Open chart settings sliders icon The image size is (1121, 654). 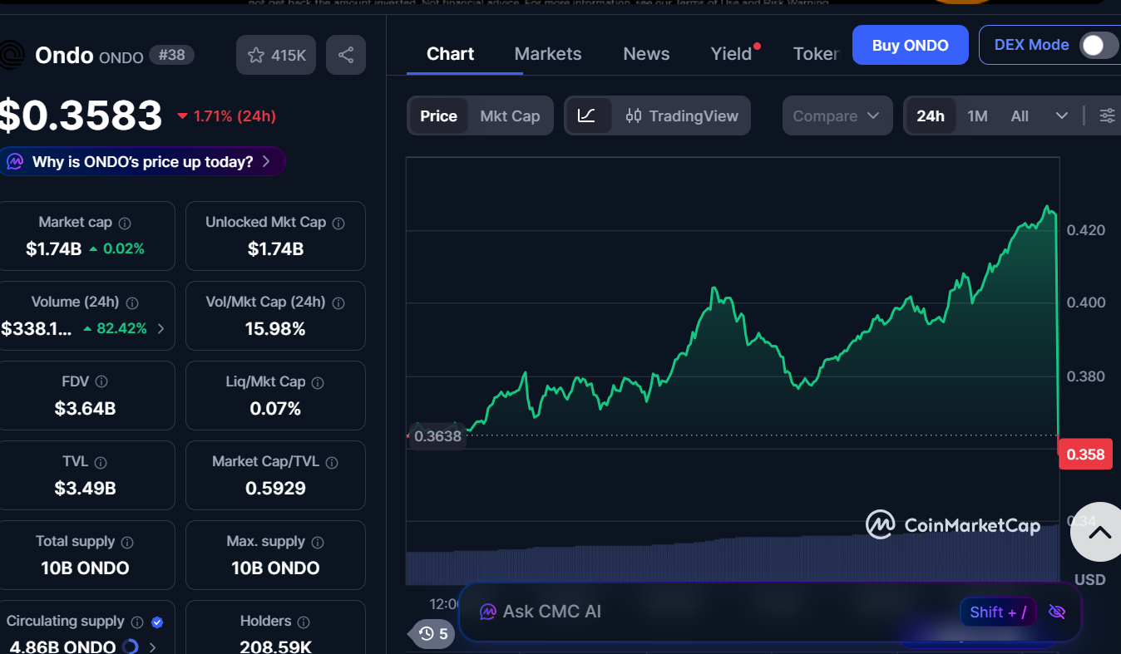click(x=1107, y=116)
